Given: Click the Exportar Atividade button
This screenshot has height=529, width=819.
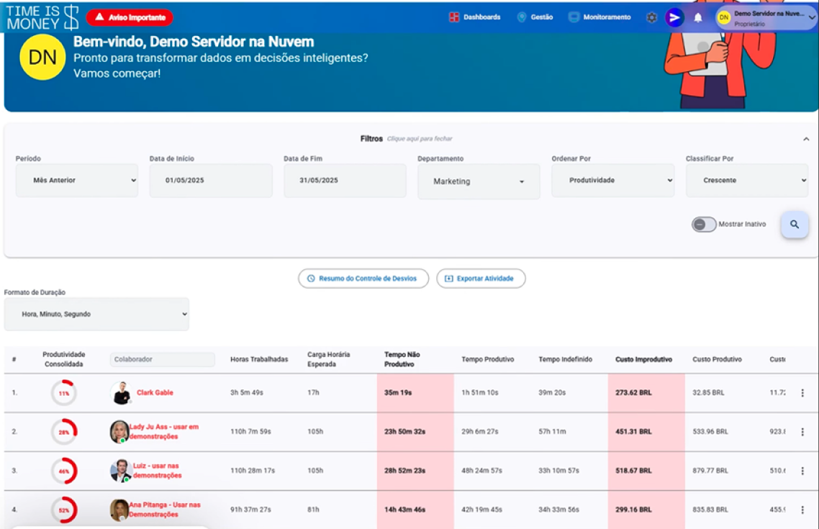Looking at the screenshot, I should 481,279.
